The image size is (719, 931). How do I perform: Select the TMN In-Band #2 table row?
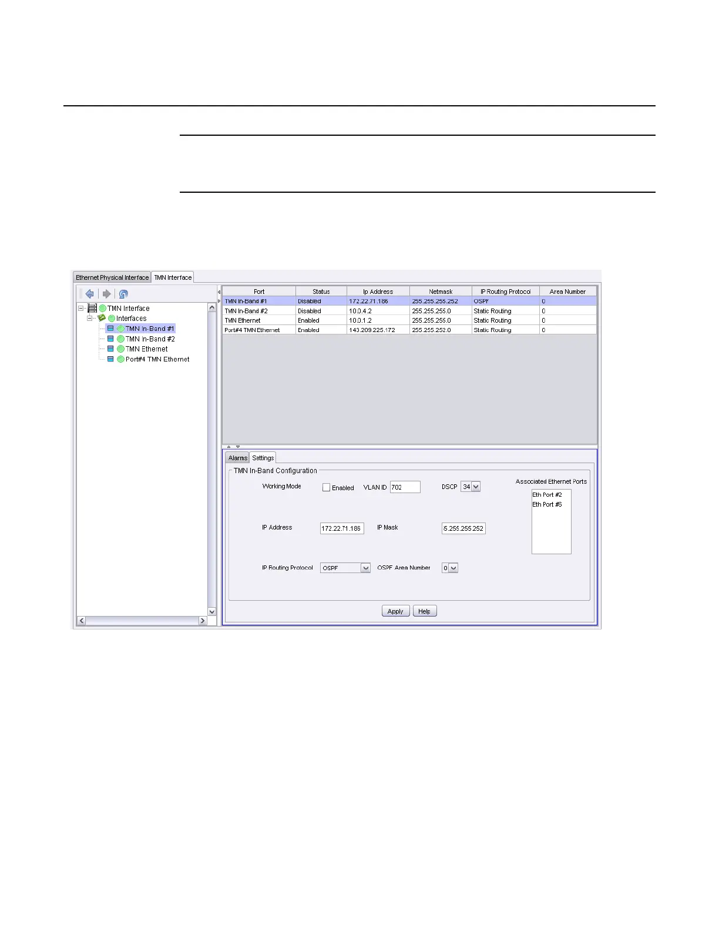pos(409,311)
